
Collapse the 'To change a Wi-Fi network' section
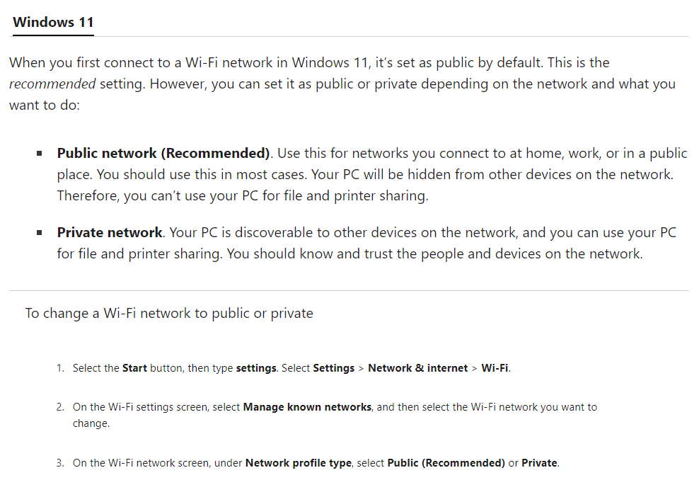169,313
